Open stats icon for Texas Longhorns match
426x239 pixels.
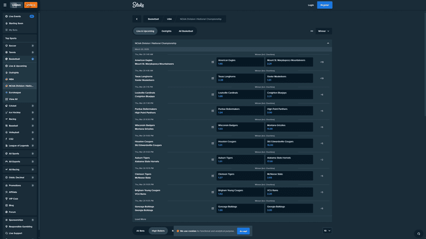click(212, 78)
